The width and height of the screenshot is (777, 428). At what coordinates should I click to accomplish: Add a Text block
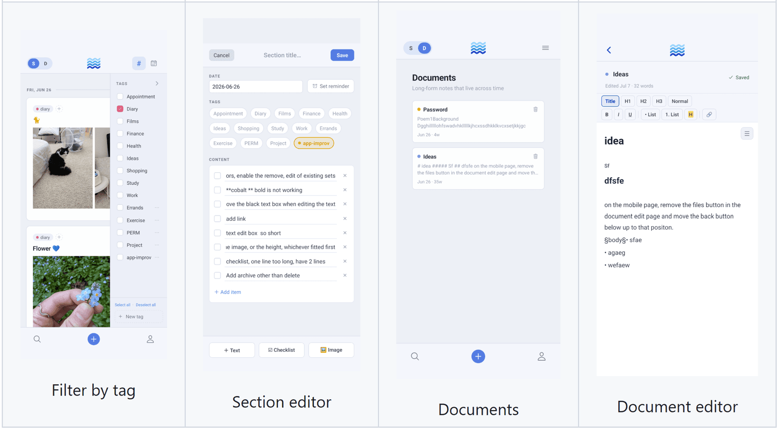[x=232, y=350]
